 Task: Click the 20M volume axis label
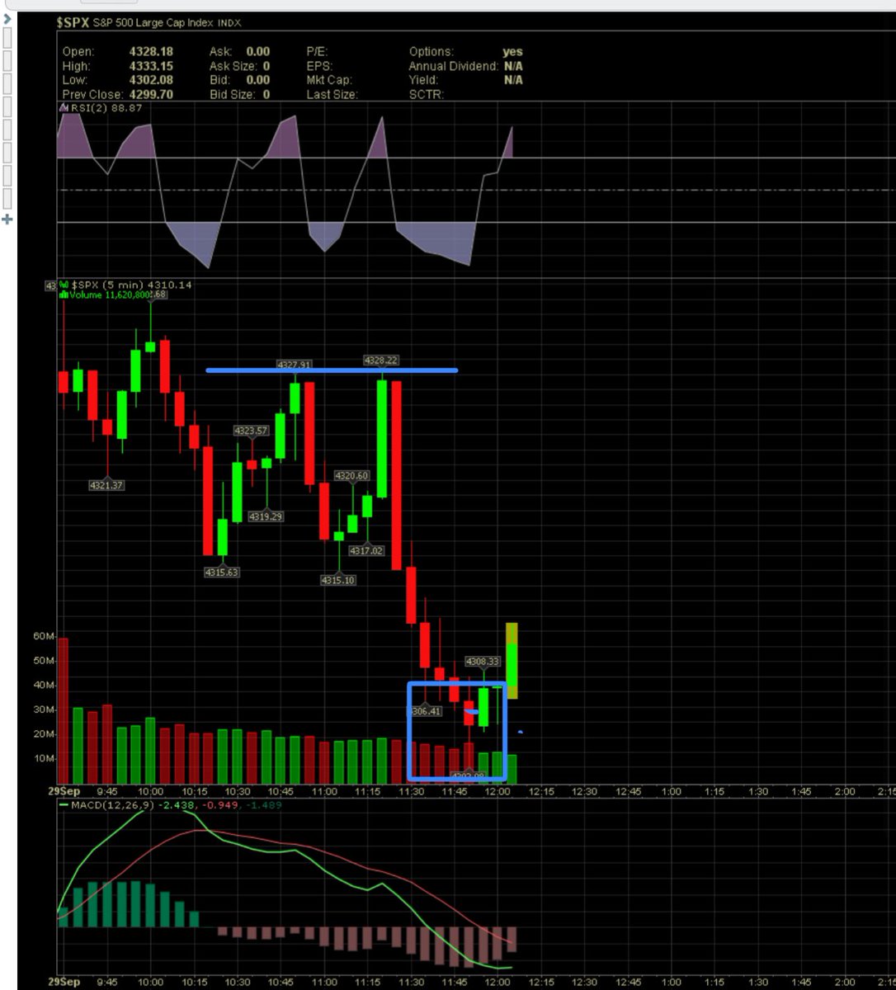point(45,733)
